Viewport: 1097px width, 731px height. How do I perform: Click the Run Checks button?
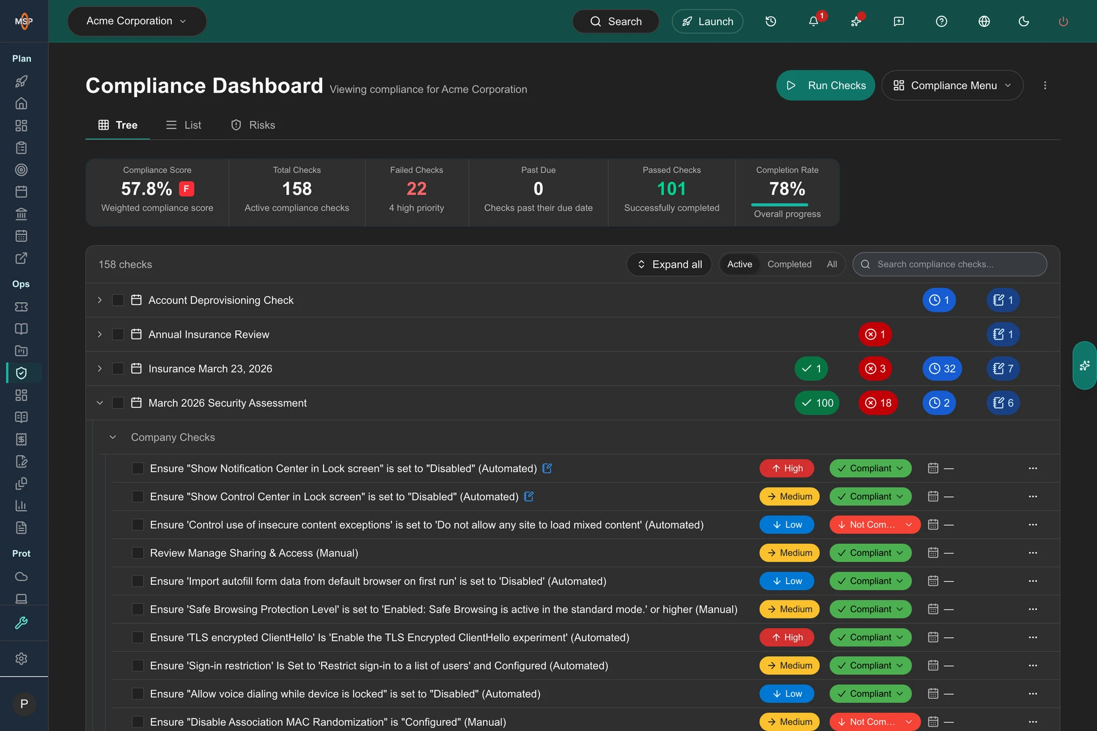point(825,85)
